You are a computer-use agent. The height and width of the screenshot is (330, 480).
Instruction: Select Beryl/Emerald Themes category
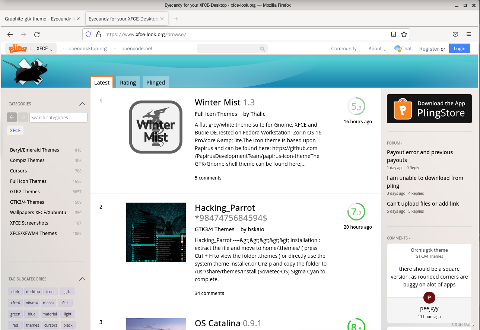point(35,150)
